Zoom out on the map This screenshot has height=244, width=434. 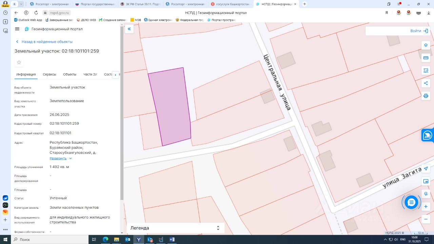[426, 219]
